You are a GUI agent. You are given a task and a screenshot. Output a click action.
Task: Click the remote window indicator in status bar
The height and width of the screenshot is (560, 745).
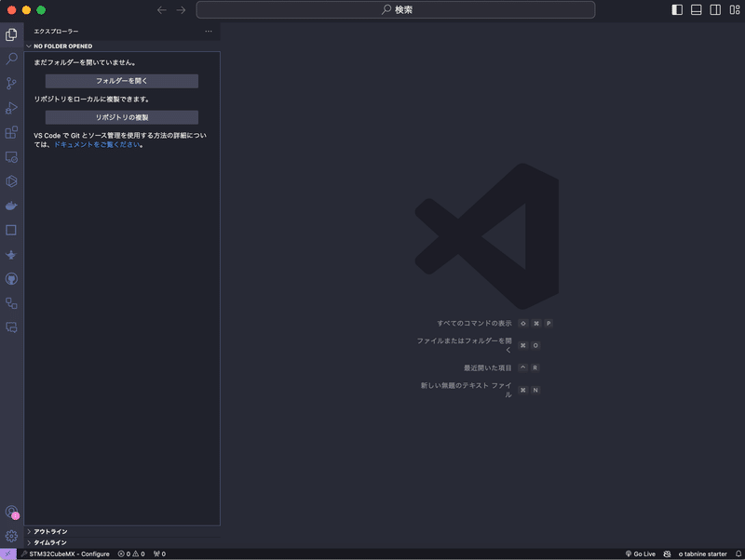[8, 553]
